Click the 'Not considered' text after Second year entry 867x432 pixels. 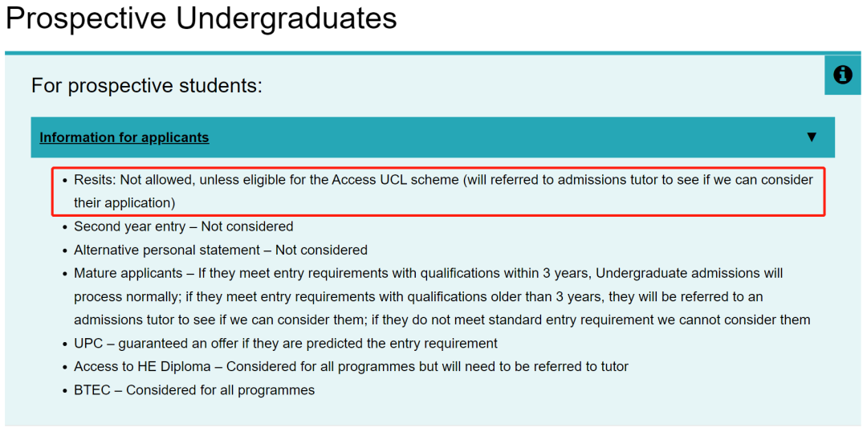[x=247, y=226]
